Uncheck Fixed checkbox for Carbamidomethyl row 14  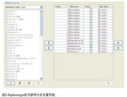point(91,46)
